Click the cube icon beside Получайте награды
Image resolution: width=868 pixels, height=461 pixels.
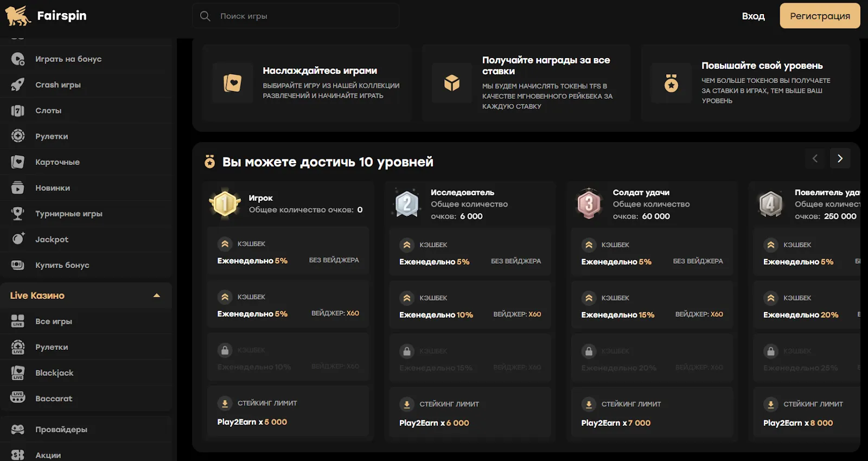pyautogui.click(x=452, y=83)
